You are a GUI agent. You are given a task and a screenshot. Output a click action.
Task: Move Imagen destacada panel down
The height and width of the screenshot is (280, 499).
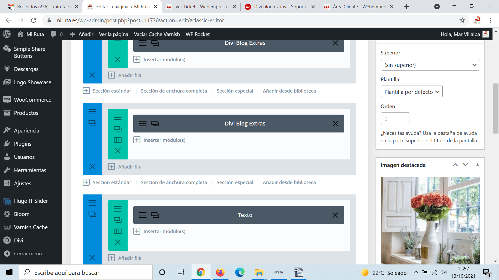click(x=465, y=165)
